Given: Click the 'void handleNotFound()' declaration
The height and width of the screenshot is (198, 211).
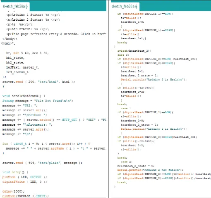Looking at the screenshot, I should 24,96.
